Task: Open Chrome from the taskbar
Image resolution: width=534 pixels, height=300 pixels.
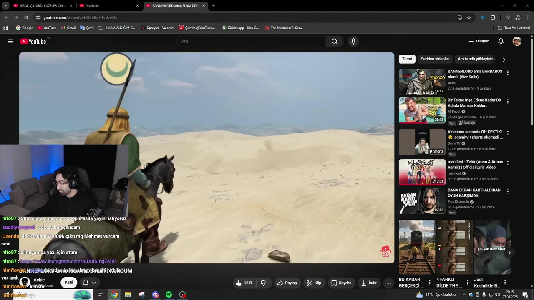Action: (114, 295)
